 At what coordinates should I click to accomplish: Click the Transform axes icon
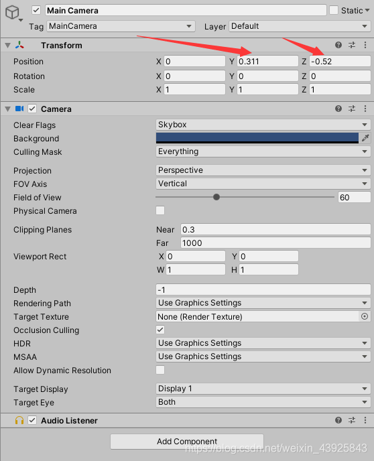pyautogui.click(x=19, y=45)
